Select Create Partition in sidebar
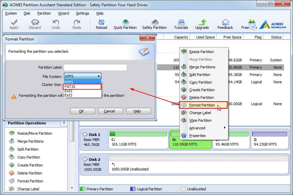Screen dimensions: 293x195 pos(26,165)
